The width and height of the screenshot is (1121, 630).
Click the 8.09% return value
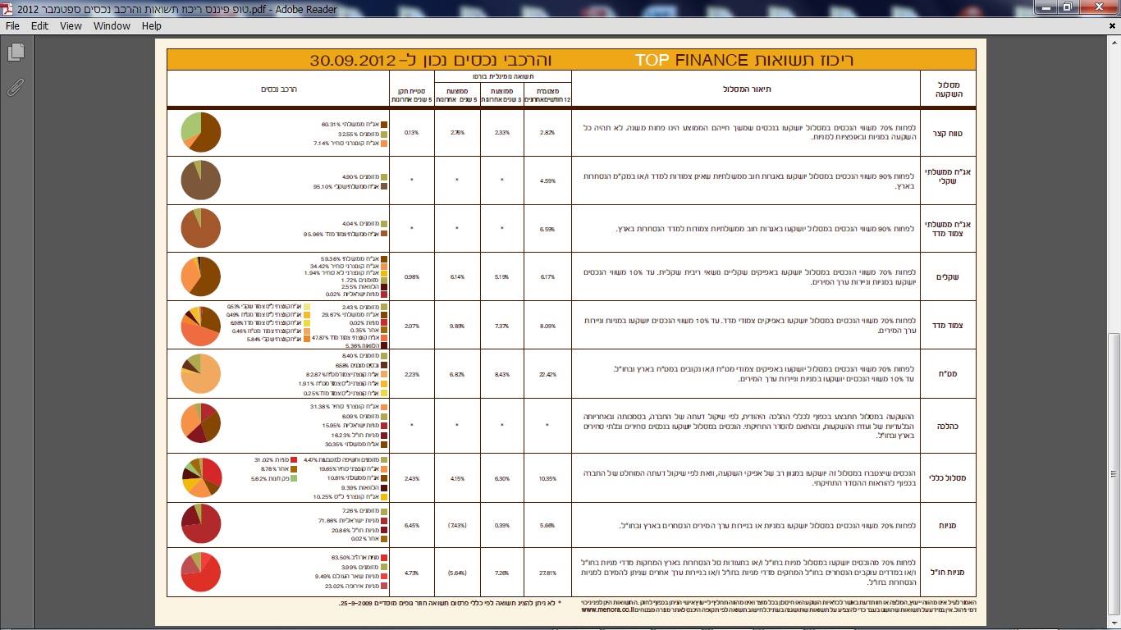tap(547, 325)
